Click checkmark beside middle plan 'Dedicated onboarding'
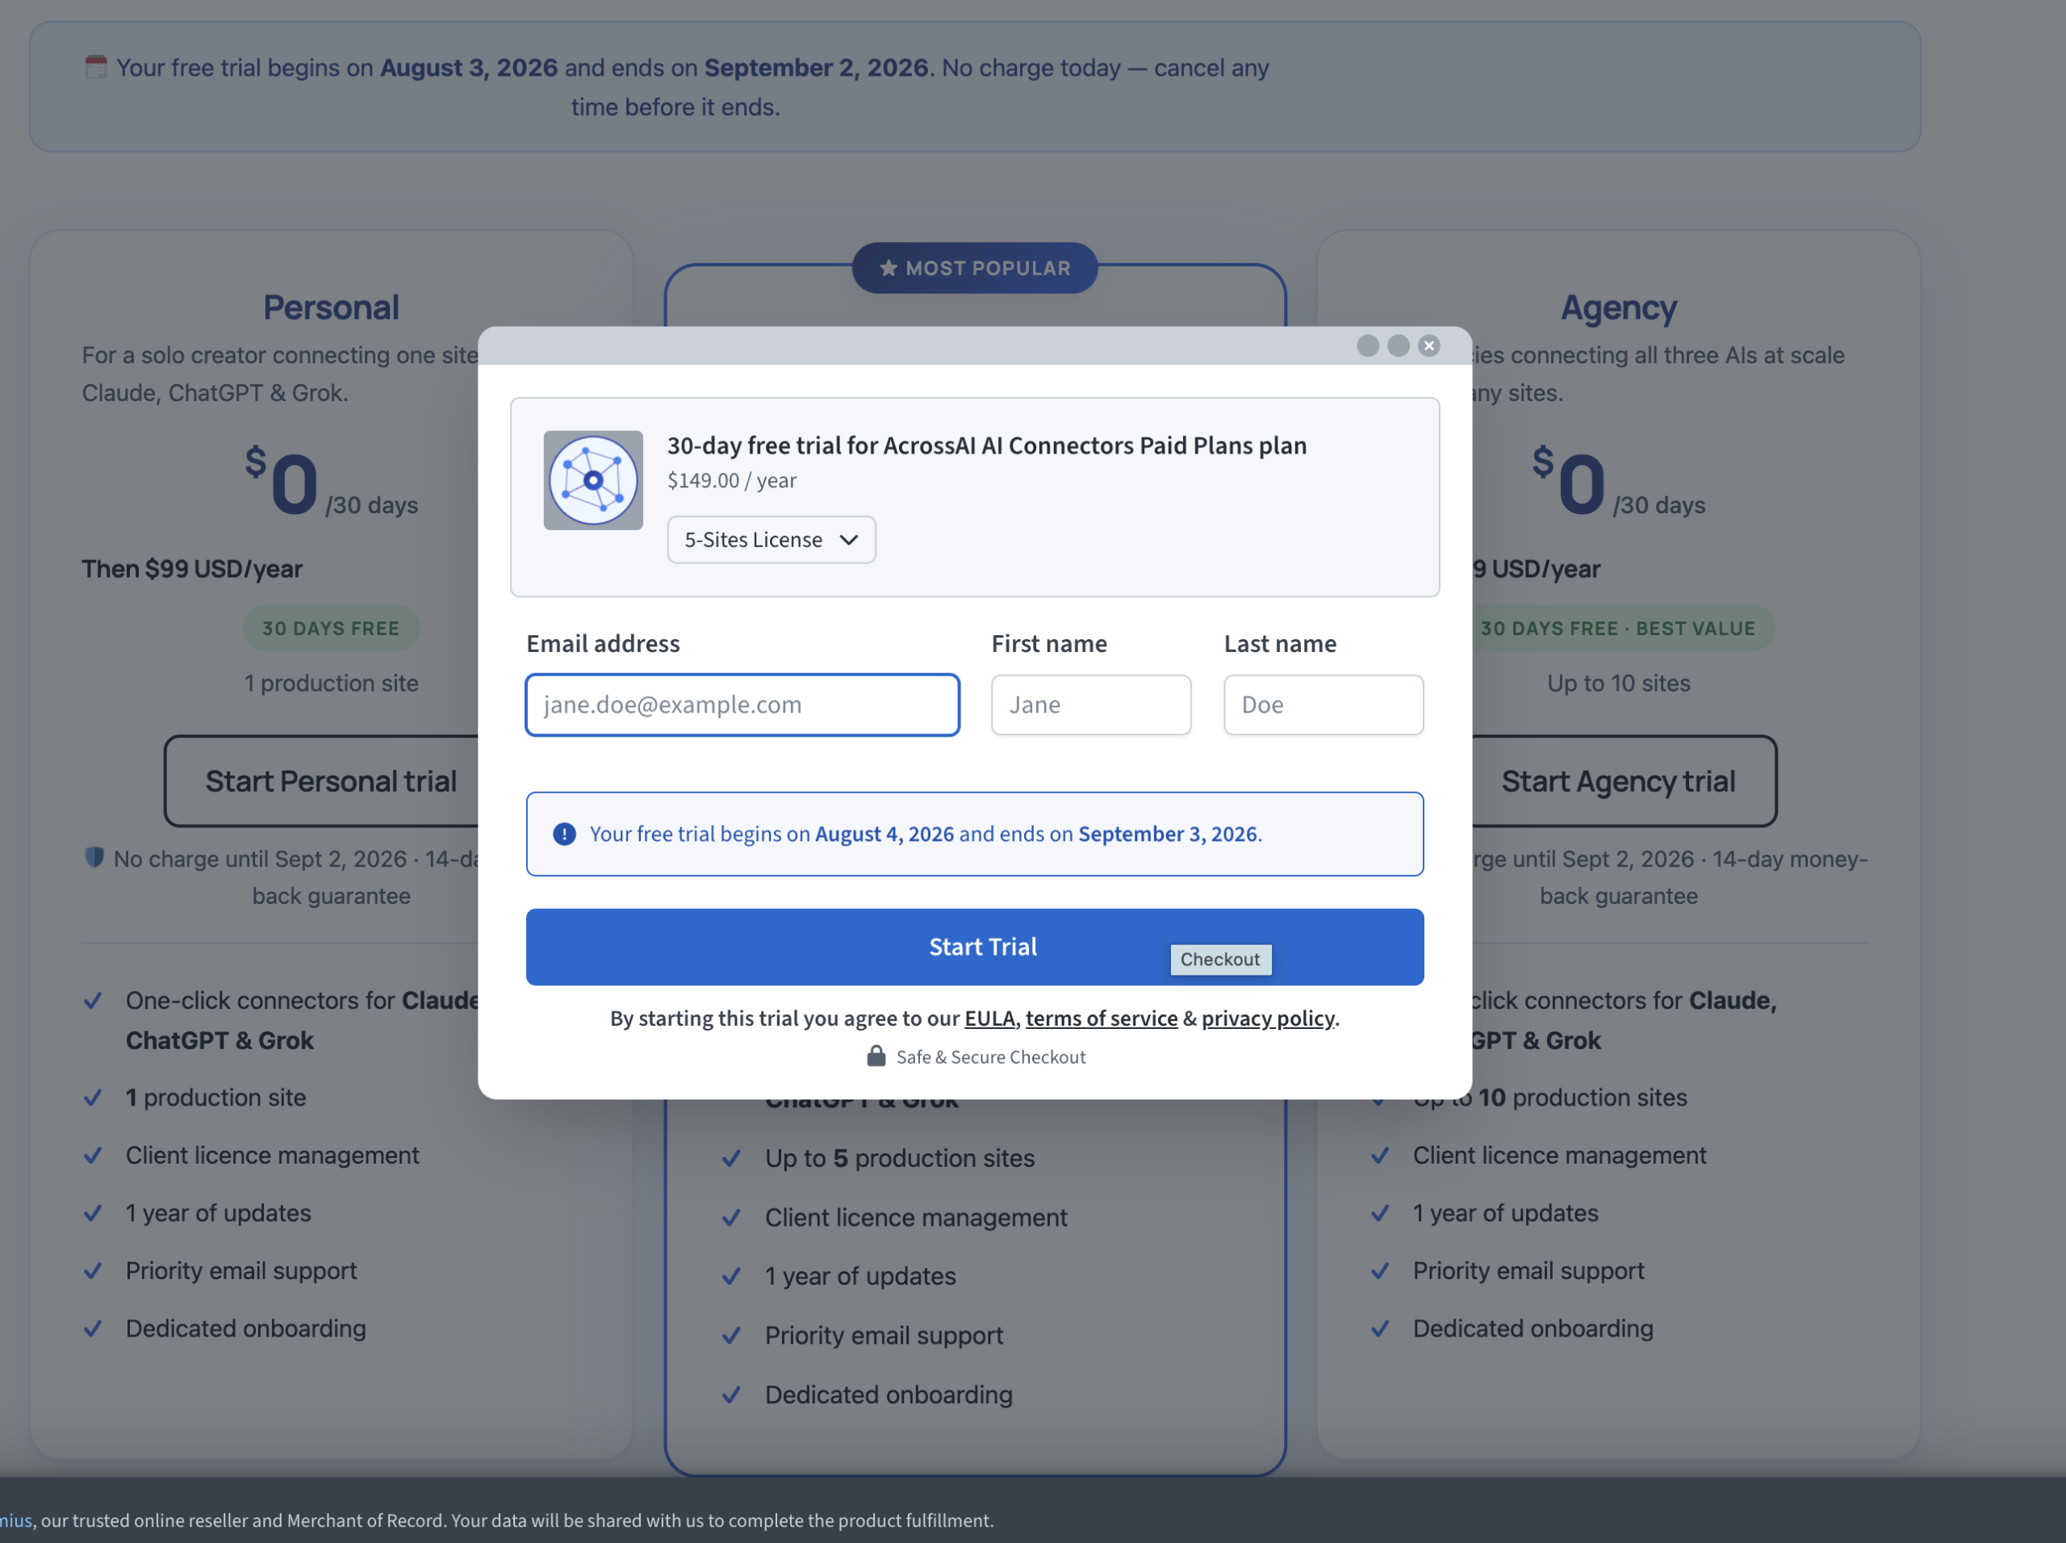 click(x=731, y=1395)
